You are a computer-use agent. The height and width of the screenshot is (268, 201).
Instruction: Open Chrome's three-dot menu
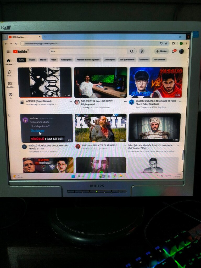tap(186, 43)
